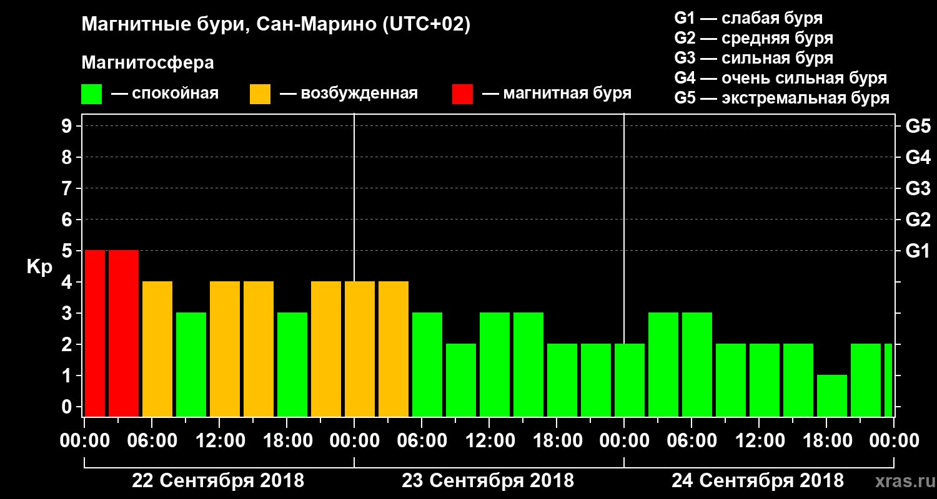This screenshot has width=937, height=499.
Task: Click 'G4 — очень сильная буря' description line
Action: coord(780,78)
